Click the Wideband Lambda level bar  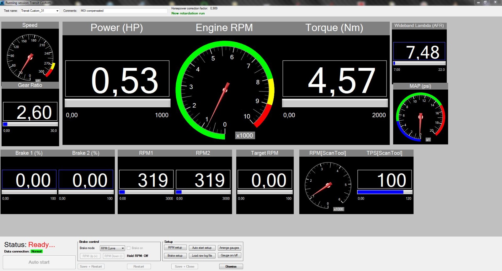419,63
